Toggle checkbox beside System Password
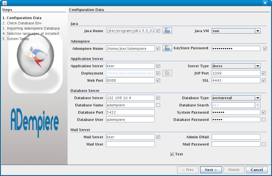272x176 pixels. point(264,113)
